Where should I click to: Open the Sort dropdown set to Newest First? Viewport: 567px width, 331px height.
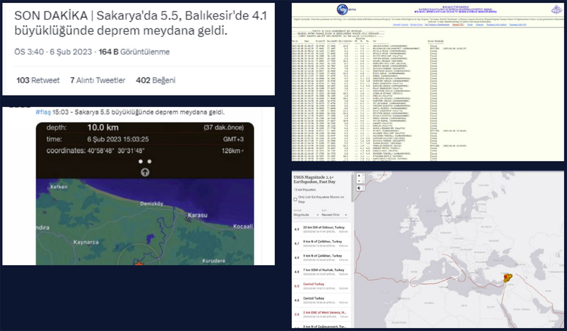click(x=334, y=215)
